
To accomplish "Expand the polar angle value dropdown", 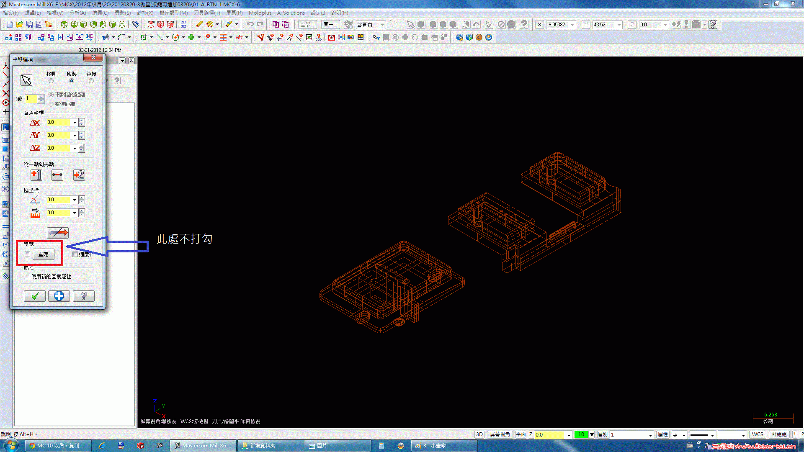I will [75, 200].
